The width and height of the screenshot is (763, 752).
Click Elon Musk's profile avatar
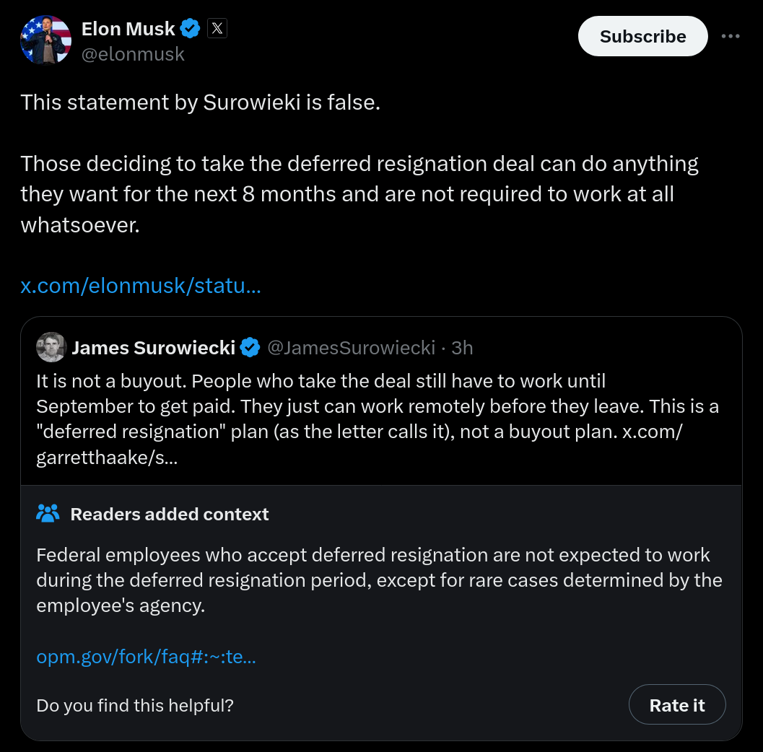[45, 40]
